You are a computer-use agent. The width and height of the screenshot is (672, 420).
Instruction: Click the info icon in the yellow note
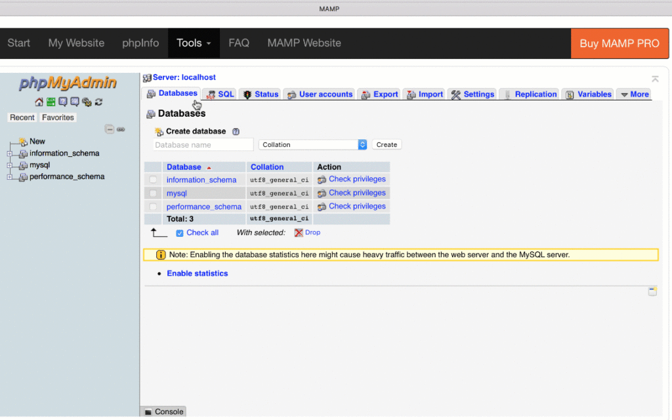tap(161, 255)
